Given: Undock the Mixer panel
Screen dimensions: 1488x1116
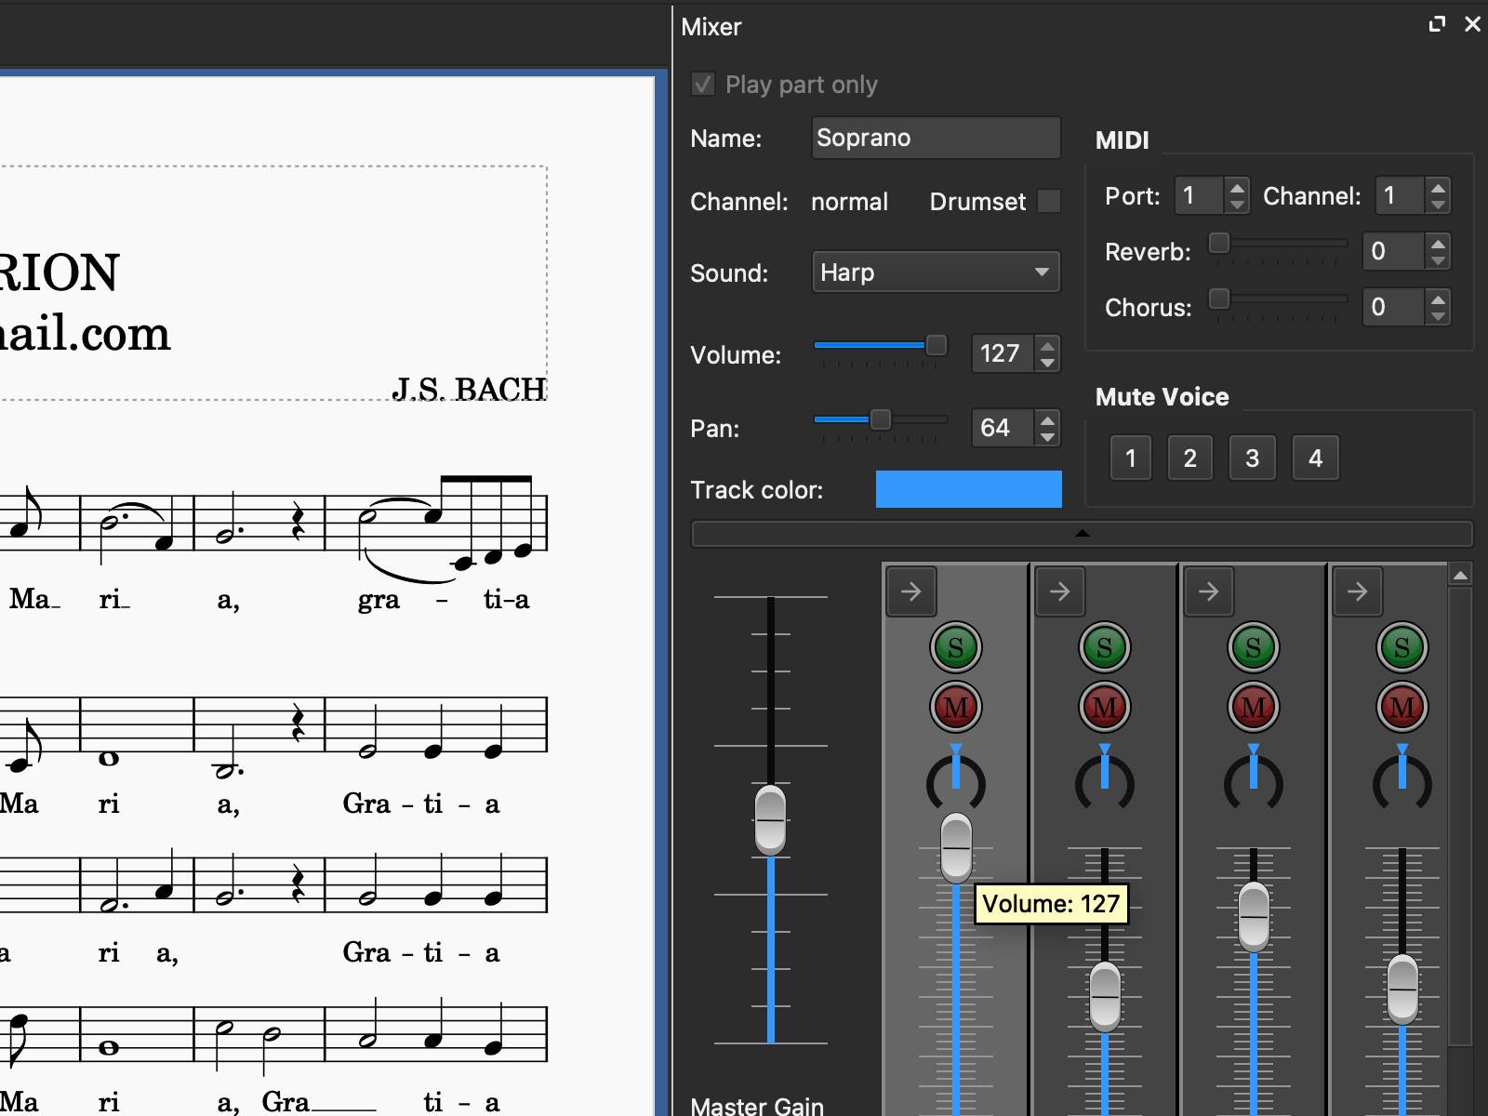Looking at the screenshot, I should tap(1437, 24).
